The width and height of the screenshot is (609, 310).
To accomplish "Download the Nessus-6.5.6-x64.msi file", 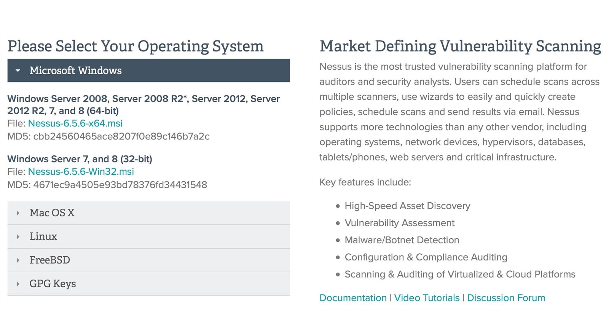I will 75,123.
